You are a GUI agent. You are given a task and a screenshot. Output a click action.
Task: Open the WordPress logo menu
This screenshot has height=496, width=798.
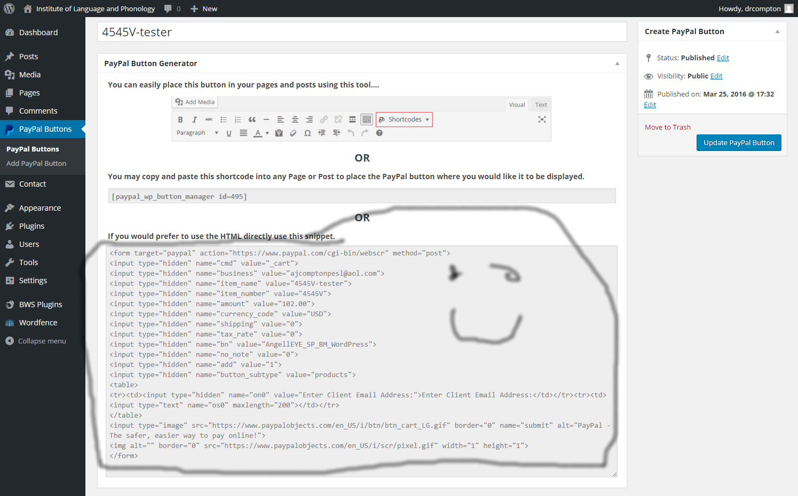(x=9, y=9)
